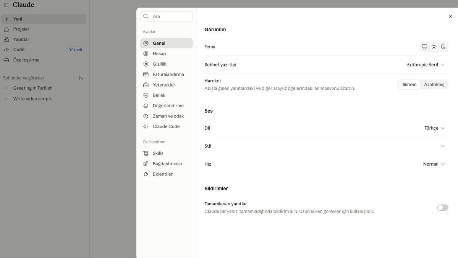The width and height of the screenshot is (458, 258).
Task: Click the Yapıtlar shapes icon
Action: point(6,39)
